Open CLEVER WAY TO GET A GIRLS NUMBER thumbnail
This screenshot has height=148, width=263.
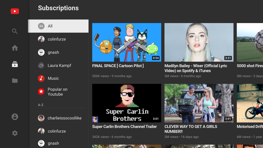[x=199, y=103]
